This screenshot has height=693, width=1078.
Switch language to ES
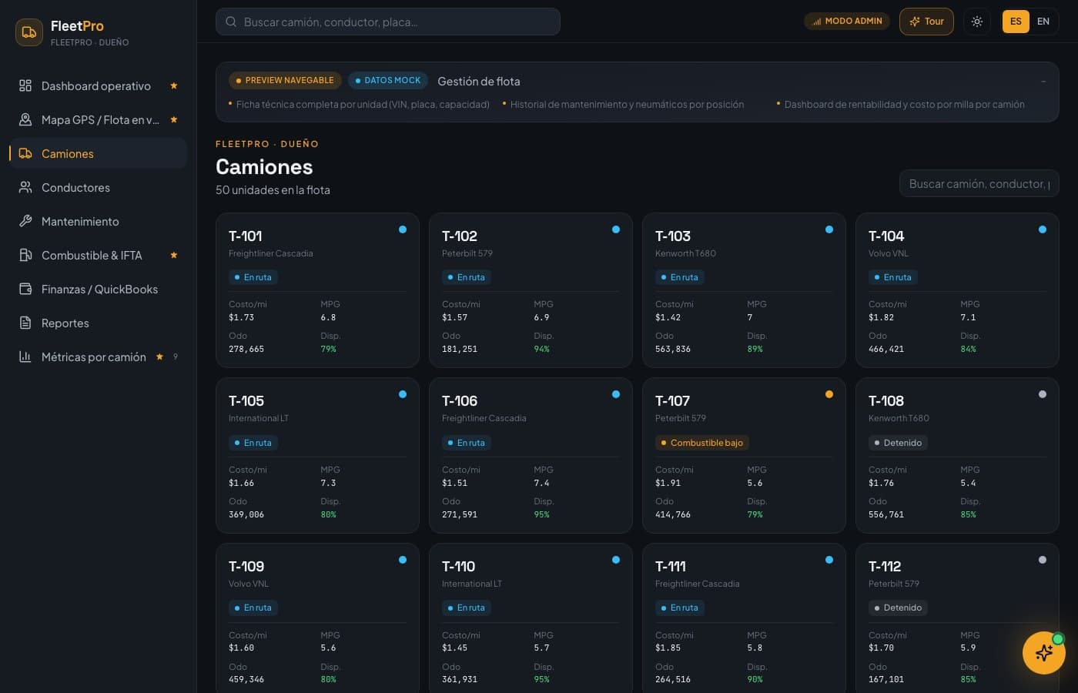click(x=1016, y=22)
